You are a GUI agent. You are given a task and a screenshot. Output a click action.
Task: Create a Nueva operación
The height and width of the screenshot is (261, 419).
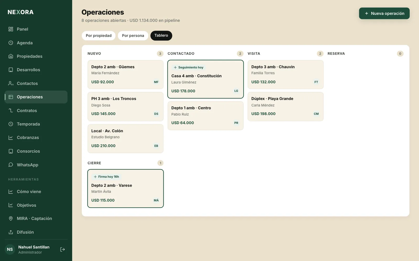(x=384, y=13)
